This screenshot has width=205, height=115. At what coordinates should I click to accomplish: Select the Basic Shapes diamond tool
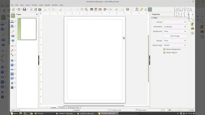12,60
